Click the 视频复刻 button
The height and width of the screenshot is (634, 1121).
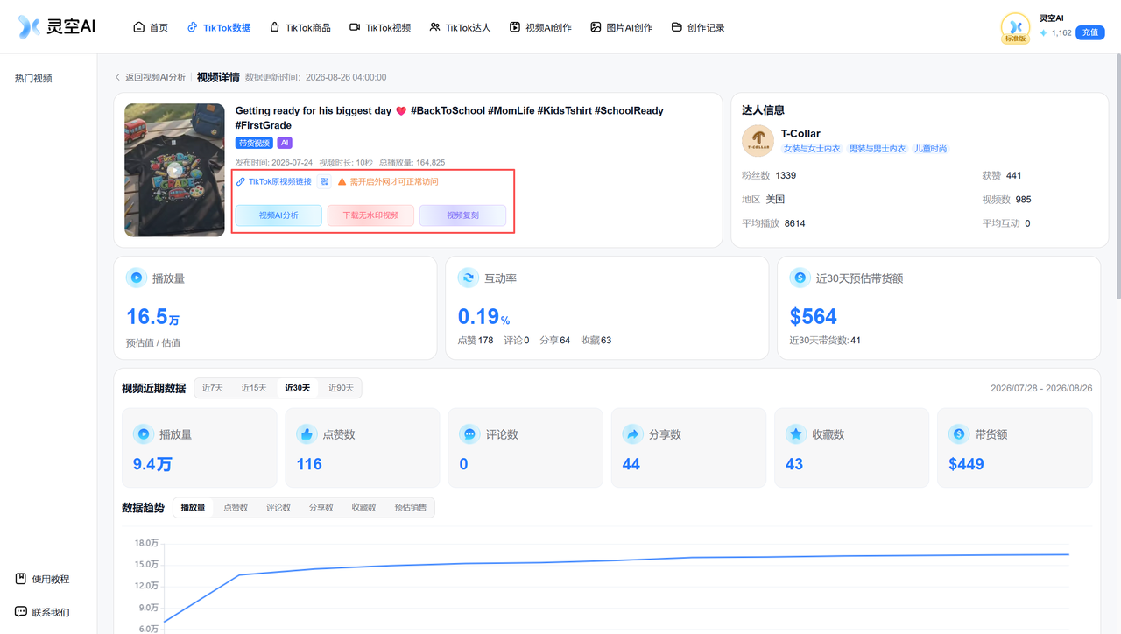point(462,215)
